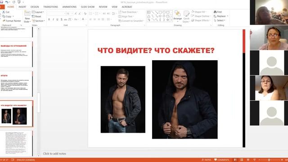
Task: Switch to Reading view in the status bar
Action: pos(248,160)
